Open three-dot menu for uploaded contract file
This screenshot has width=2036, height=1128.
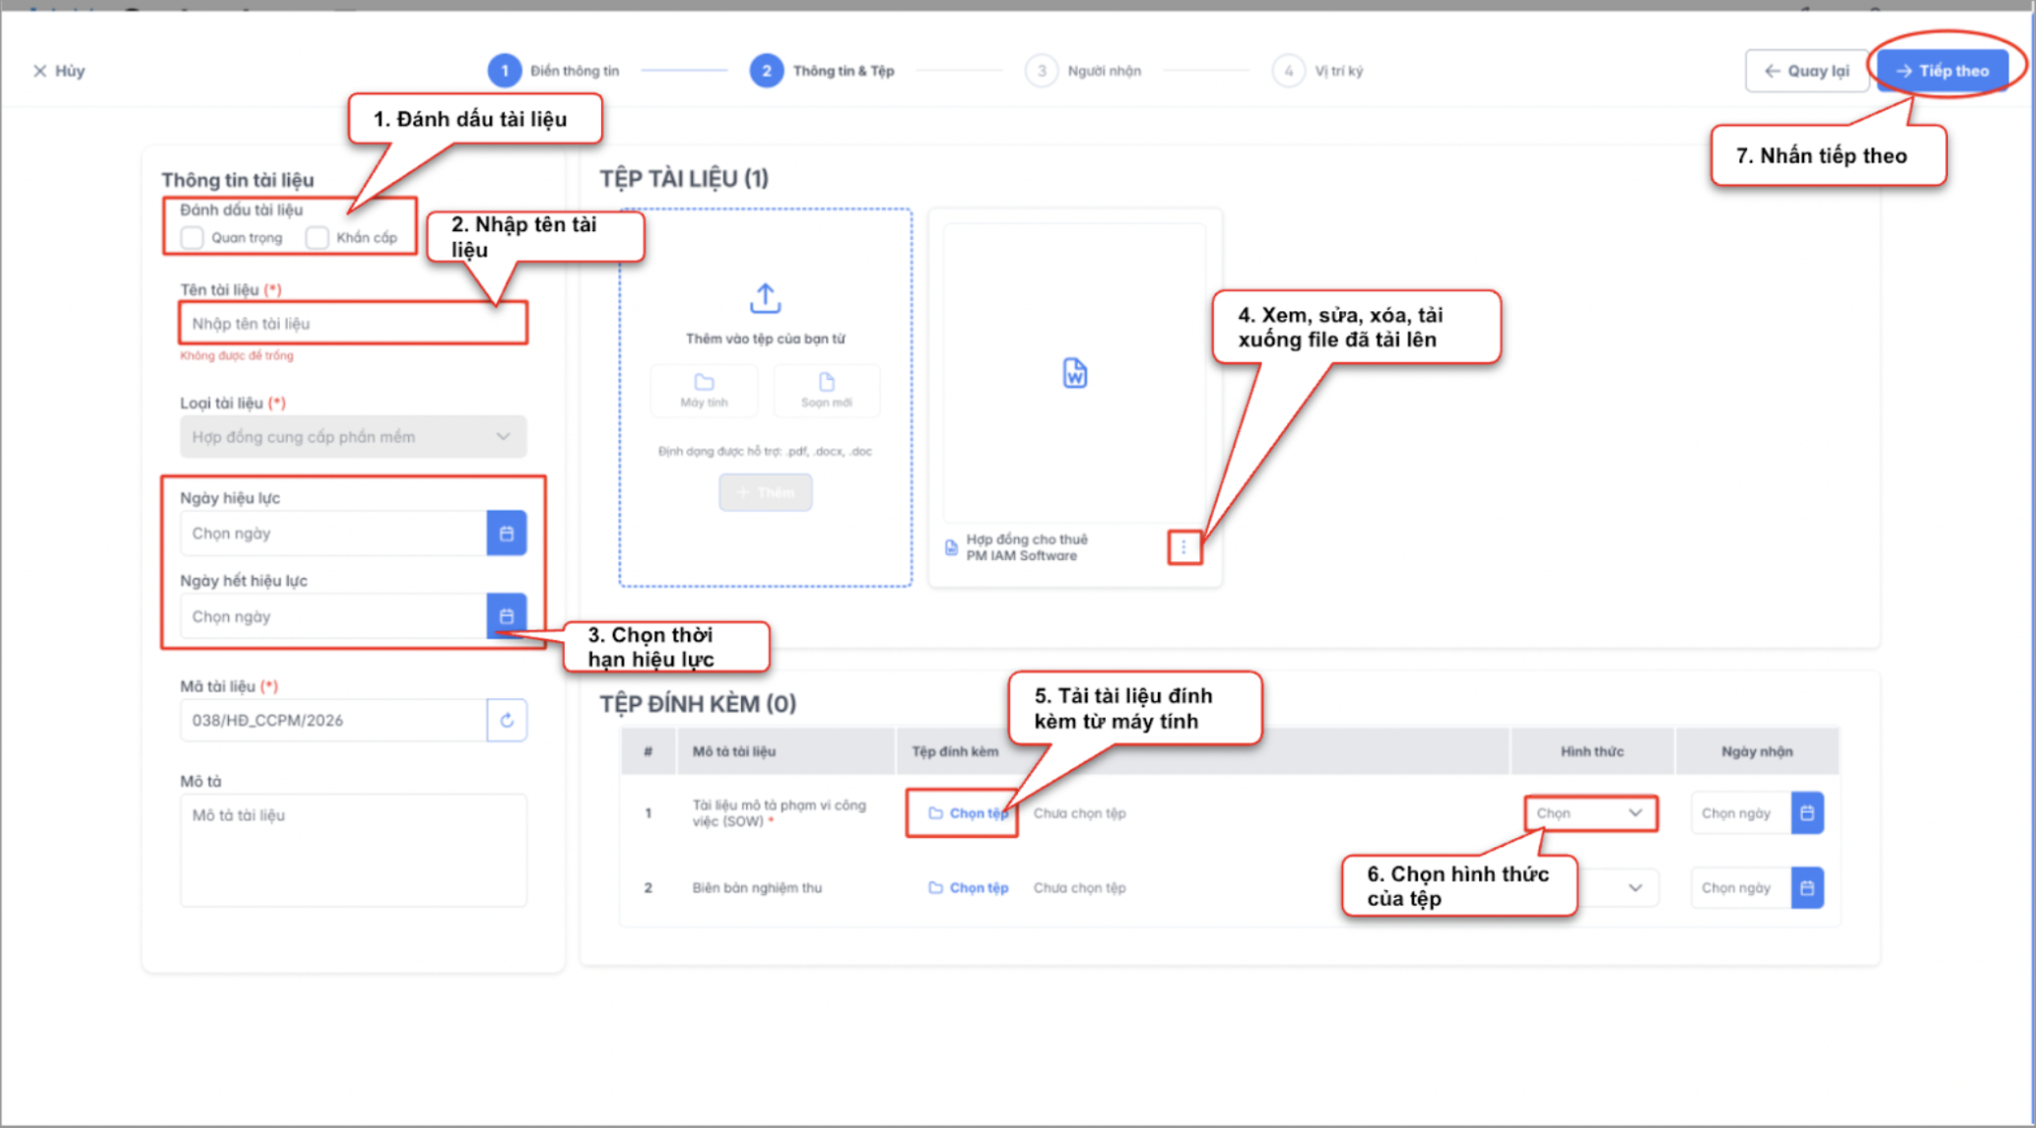[1183, 547]
